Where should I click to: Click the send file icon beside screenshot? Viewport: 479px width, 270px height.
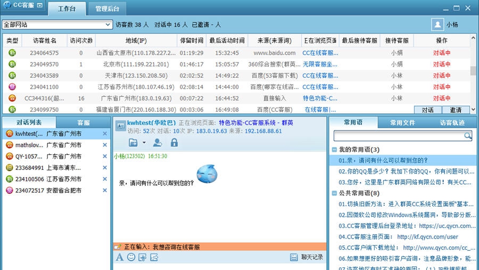coord(154,257)
